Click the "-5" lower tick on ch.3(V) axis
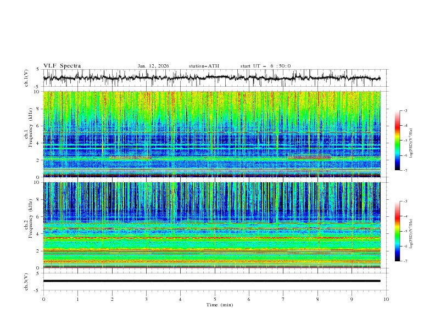The height and width of the screenshot is (336, 435). point(37,290)
